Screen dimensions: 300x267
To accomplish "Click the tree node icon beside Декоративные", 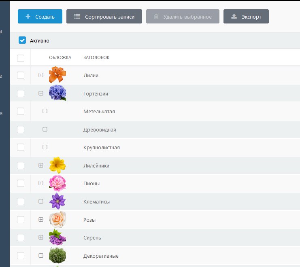I will pyautogui.click(x=41, y=255).
